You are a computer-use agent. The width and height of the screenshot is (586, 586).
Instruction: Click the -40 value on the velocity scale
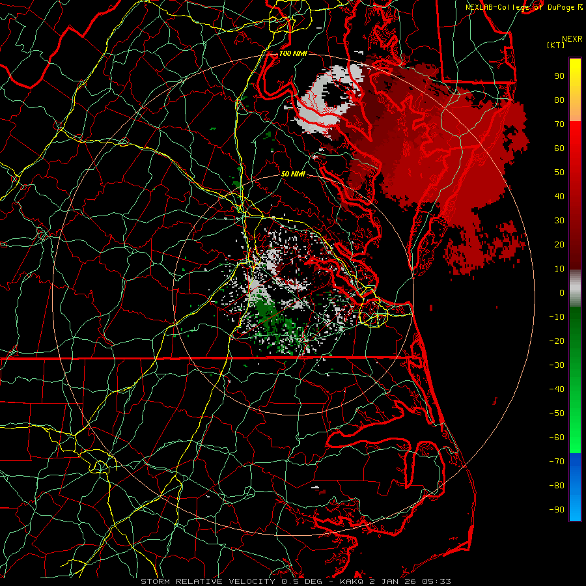point(557,389)
